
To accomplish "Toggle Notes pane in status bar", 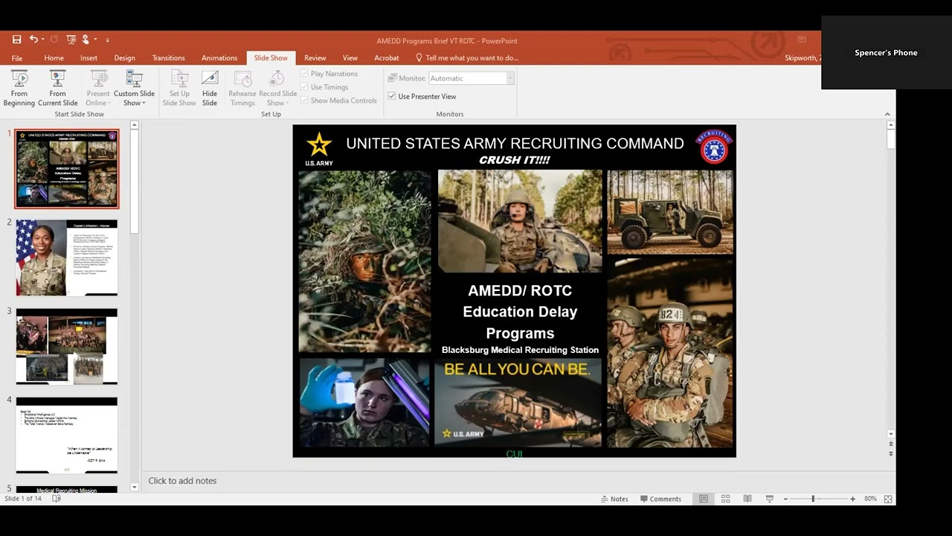I will [614, 499].
